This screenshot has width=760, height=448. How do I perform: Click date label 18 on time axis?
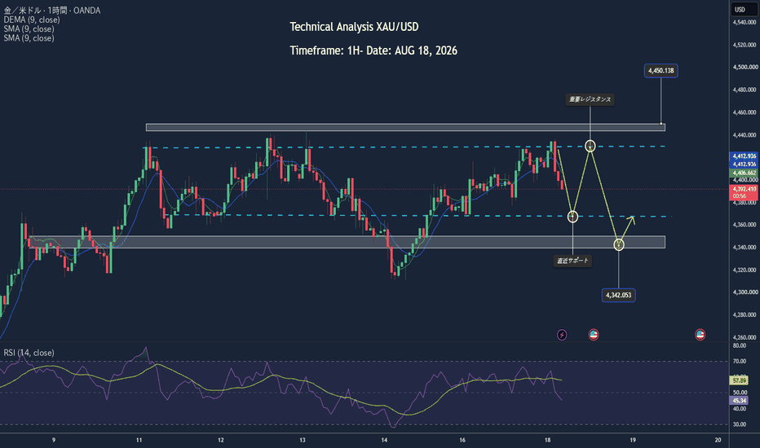pyautogui.click(x=548, y=440)
